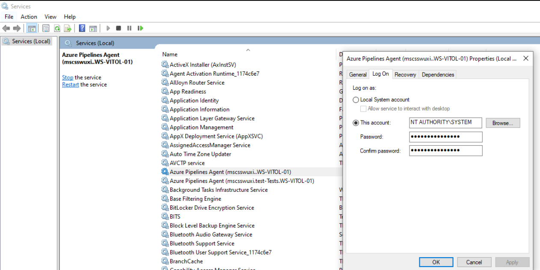Click the OK button in Properties dialog
Screen dimensions: 540x270
436,262
